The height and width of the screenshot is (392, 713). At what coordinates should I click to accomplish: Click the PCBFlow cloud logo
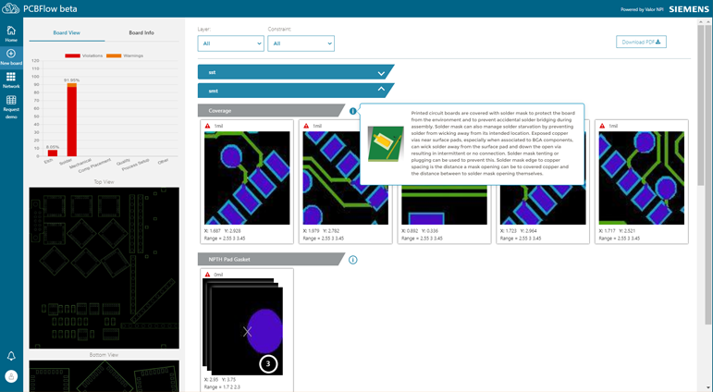click(10, 8)
